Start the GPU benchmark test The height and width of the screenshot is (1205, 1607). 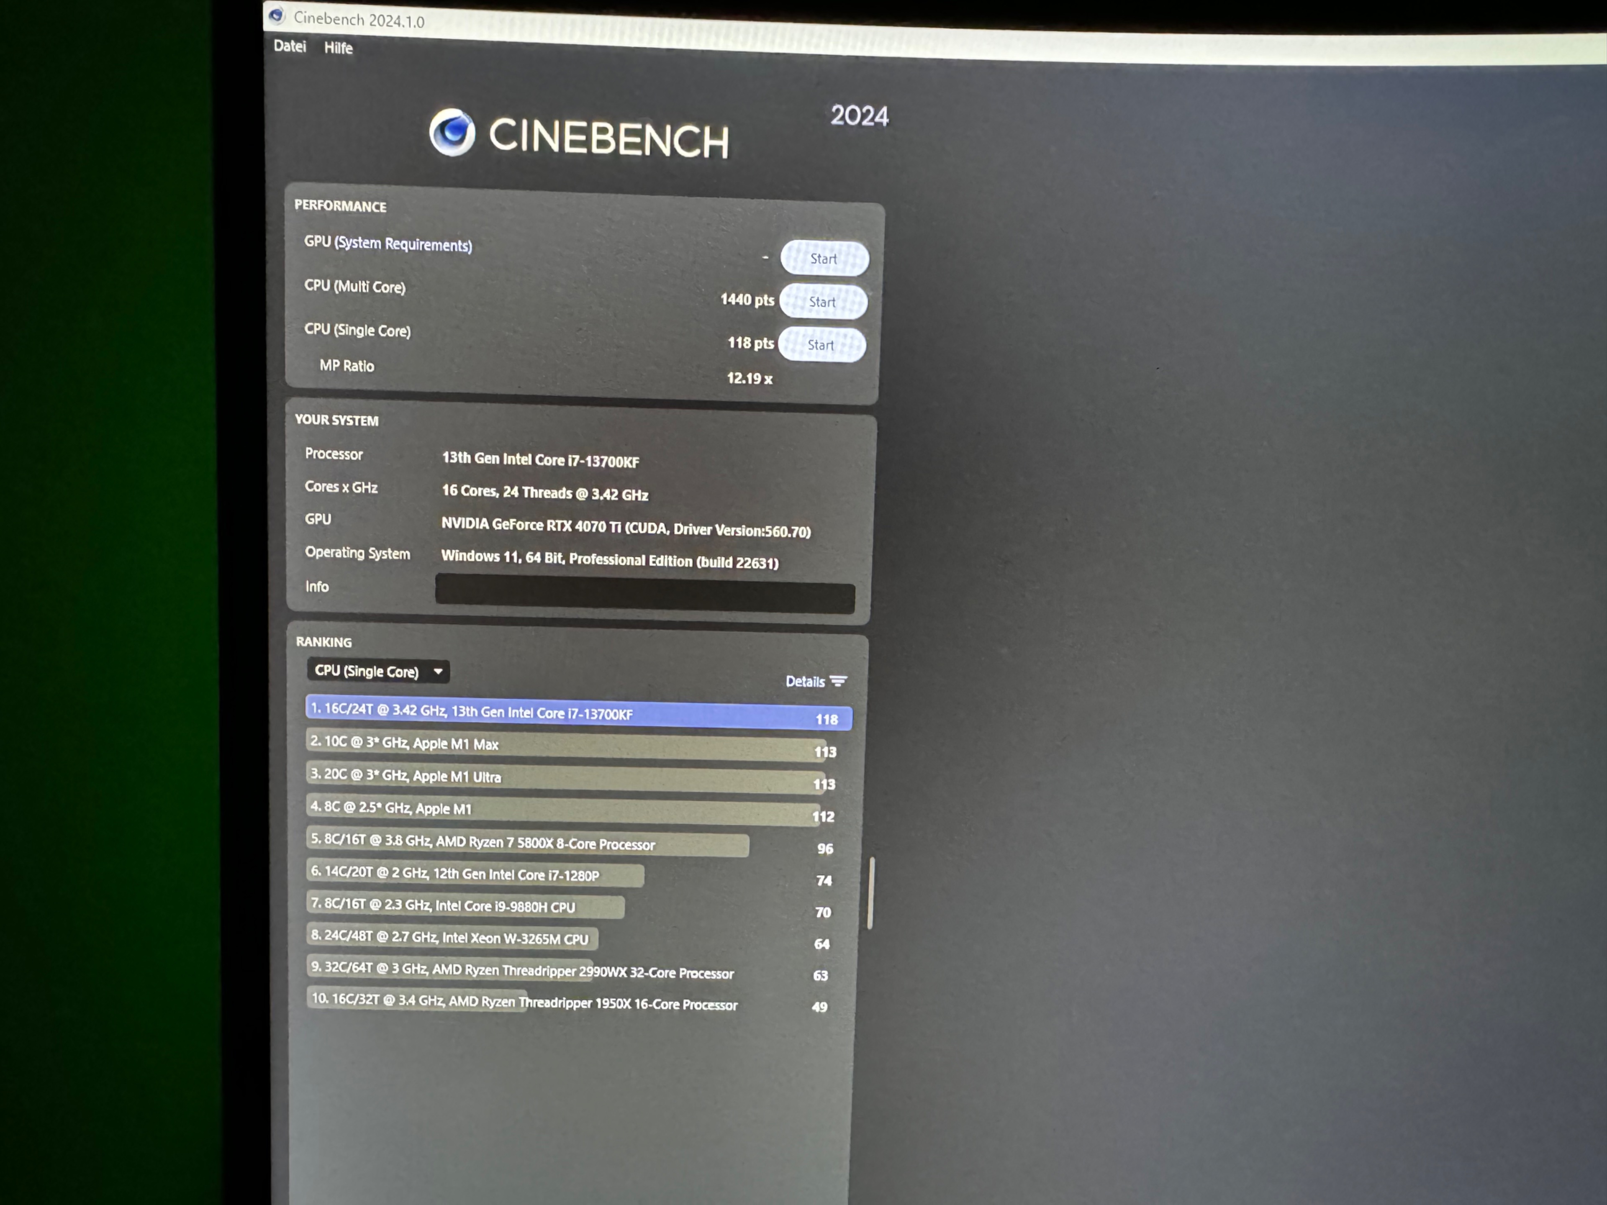pos(824,259)
